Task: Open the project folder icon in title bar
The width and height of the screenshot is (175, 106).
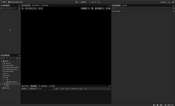Action: click(x=169, y=2)
